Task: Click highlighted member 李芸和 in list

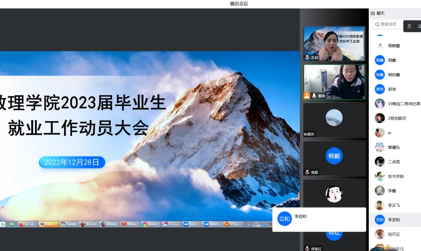Action: coord(393,220)
